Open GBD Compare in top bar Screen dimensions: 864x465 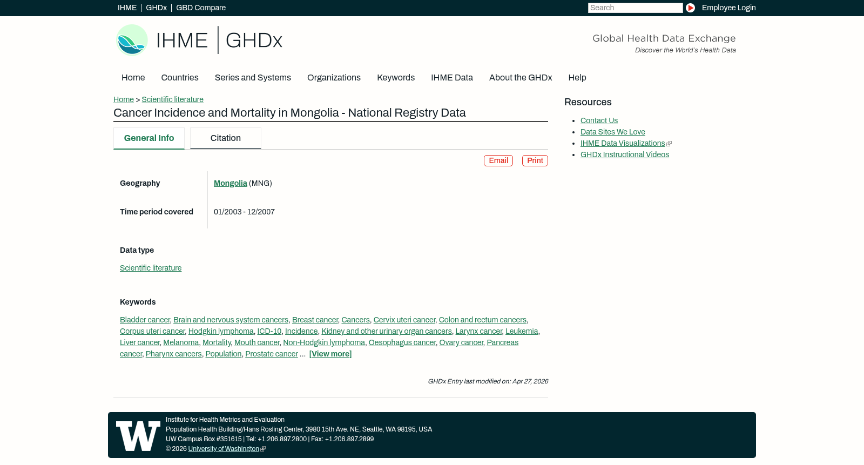tap(201, 8)
